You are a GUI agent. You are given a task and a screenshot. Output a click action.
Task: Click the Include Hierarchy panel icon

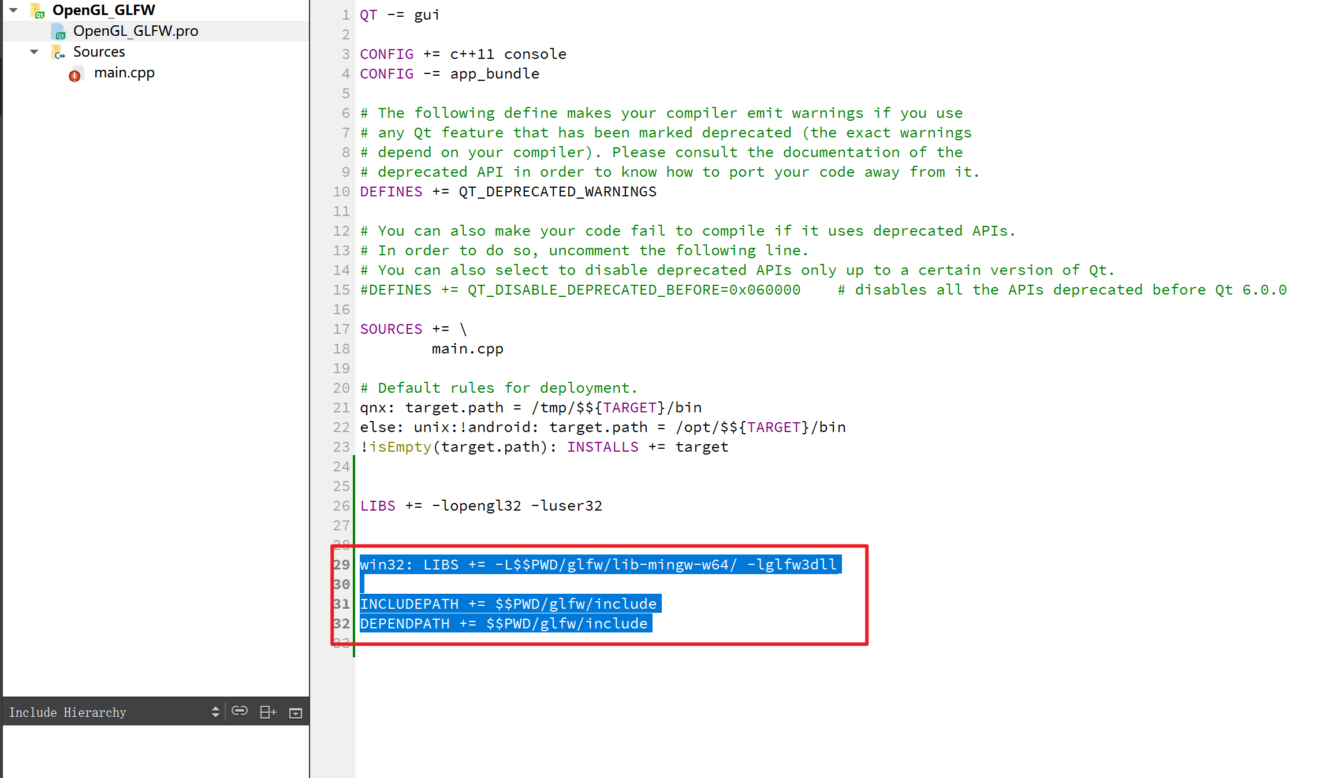click(297, 712)
